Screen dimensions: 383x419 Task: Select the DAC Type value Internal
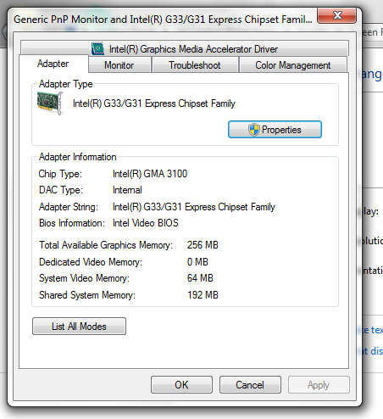tap(127, 190)
